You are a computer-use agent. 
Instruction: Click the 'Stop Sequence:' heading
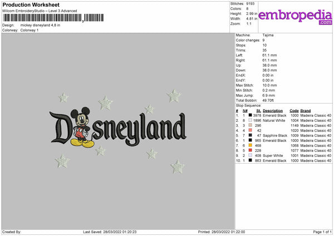click(248, 106)
